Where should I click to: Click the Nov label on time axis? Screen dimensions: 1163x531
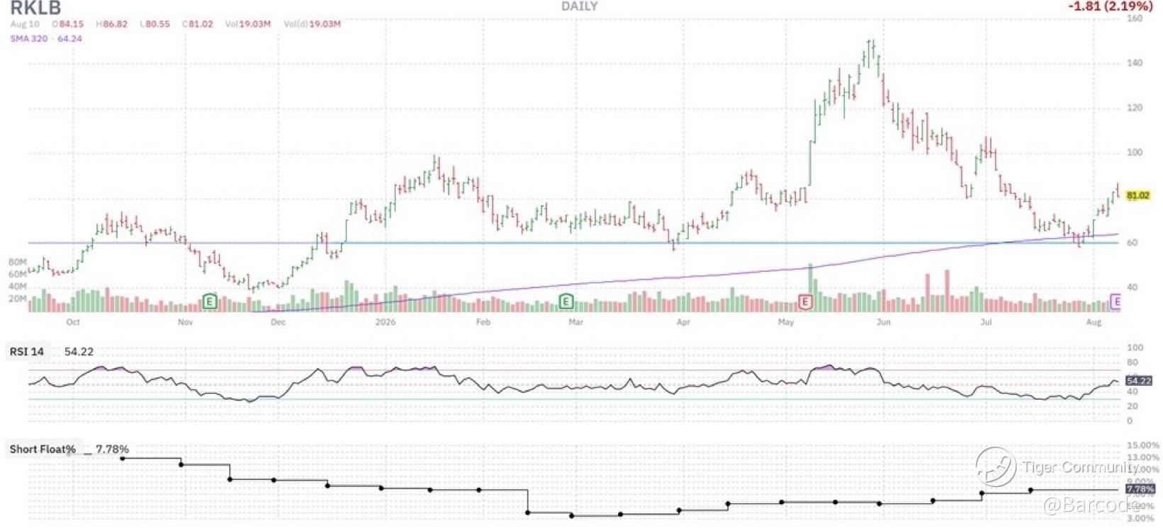pyautogui.click(x=185, y=322)
